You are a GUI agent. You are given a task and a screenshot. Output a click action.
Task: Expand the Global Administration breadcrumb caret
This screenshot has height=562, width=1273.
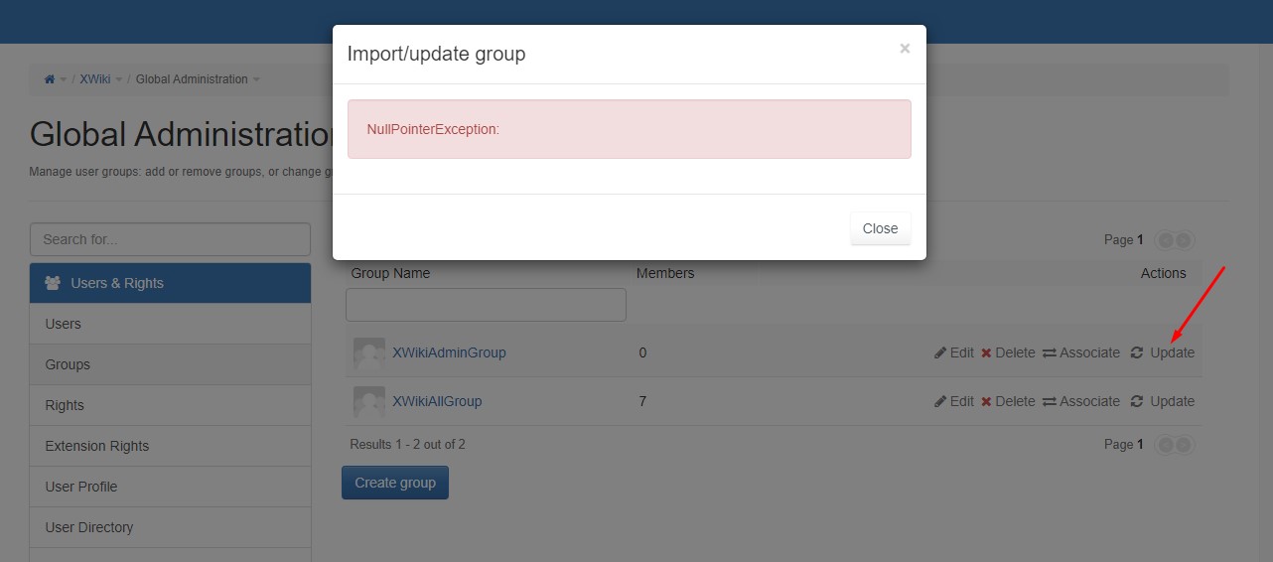tap(256, 79)
